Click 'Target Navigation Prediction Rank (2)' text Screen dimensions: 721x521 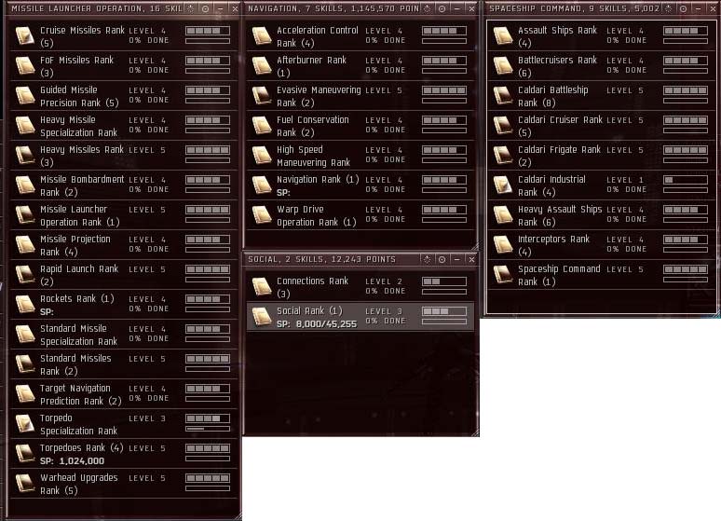point(80,394)
